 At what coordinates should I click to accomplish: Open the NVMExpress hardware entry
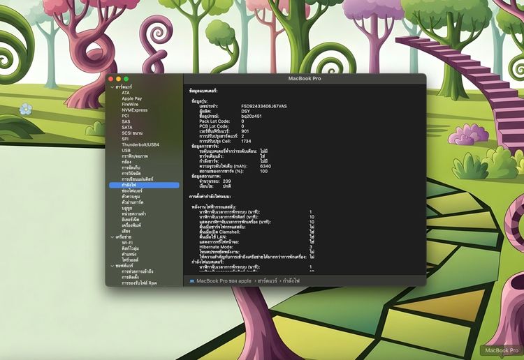coord(134,110)
